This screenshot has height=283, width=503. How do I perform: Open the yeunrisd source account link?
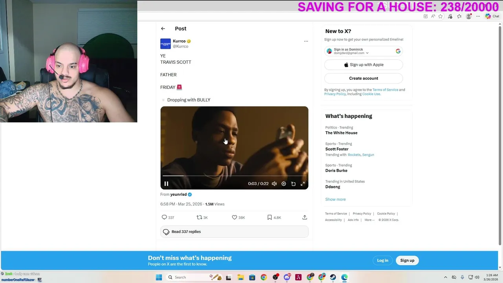point(178,195)
